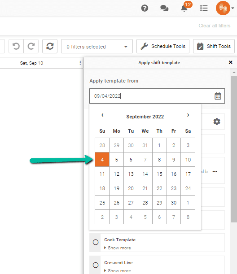Pick September 10 in the calendar
Screen dimensions: 237x274
click(188, 160)
